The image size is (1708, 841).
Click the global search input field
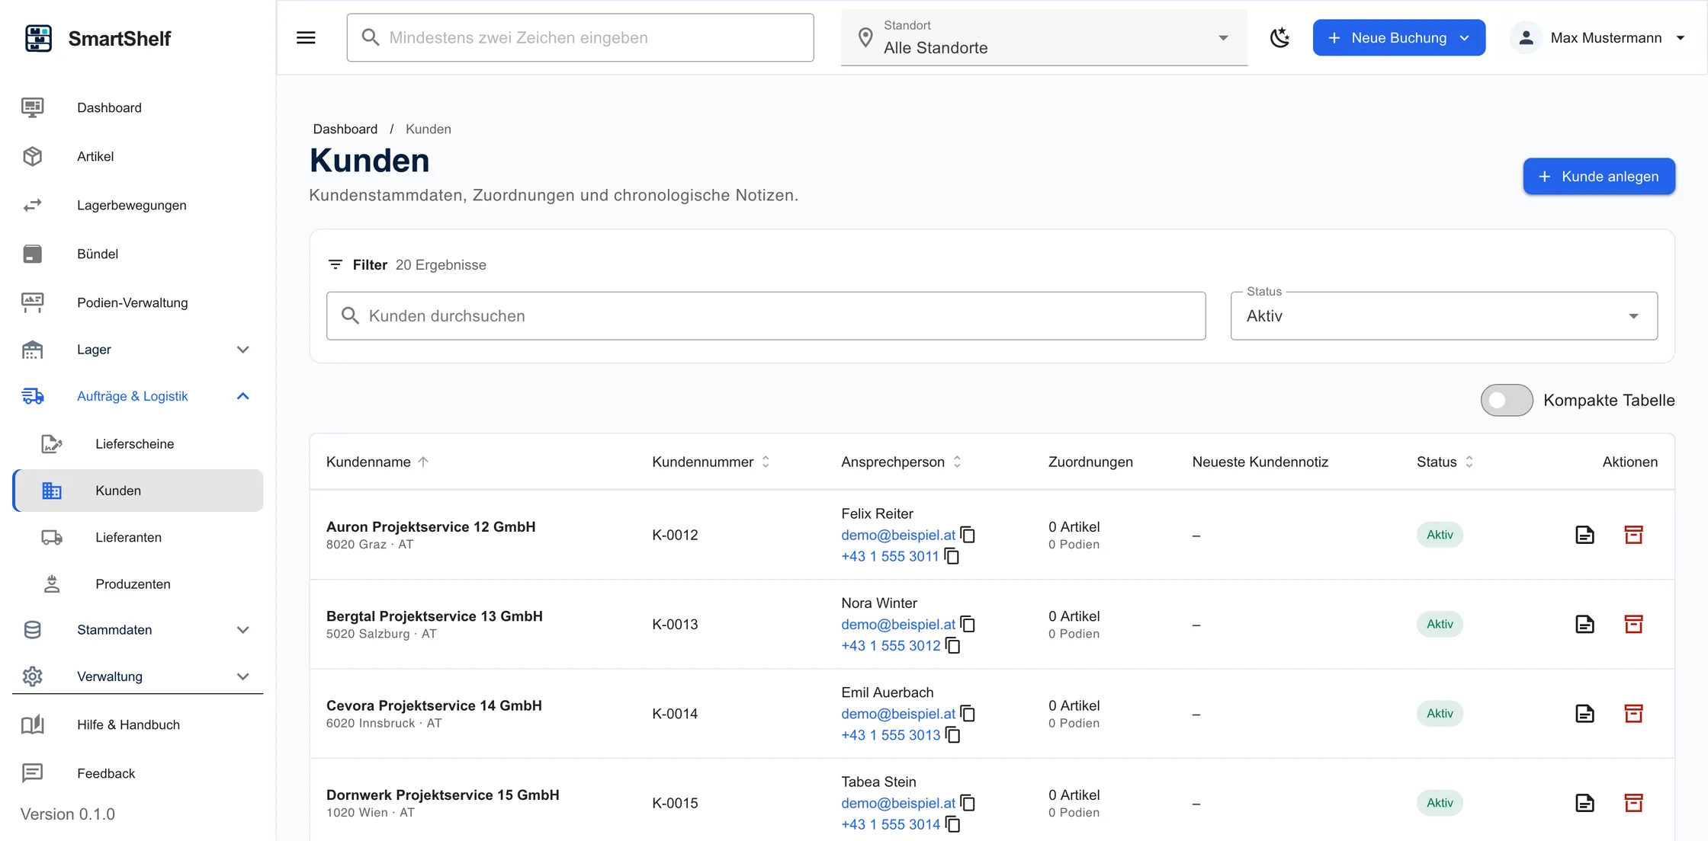pyautogui.click(x=579, y=37)
